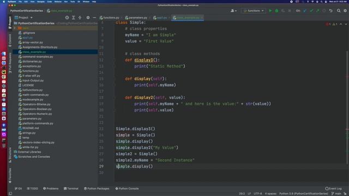This screenshot has width=349, height=196.
Task: Collapse all in Project panel
Action: 80,17
